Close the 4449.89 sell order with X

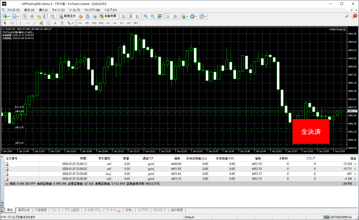(x=355, y=164)
